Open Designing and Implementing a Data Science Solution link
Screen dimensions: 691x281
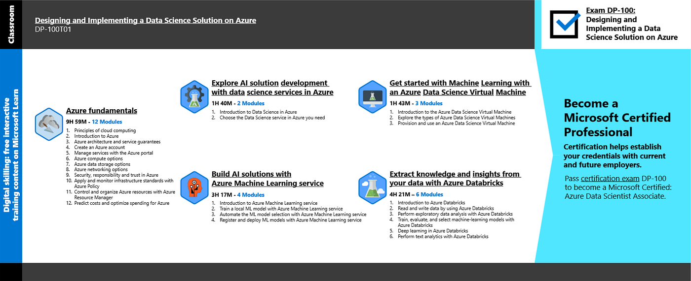click(x=146, y=20)
